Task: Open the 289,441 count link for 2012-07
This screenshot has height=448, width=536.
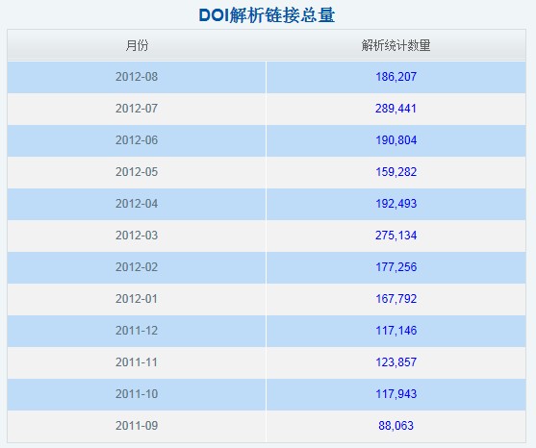Action: [x=396, y=109]
